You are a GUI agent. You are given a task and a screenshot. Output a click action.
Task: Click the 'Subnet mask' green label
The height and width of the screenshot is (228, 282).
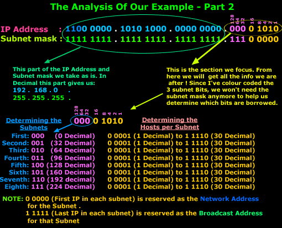(29, 39)
